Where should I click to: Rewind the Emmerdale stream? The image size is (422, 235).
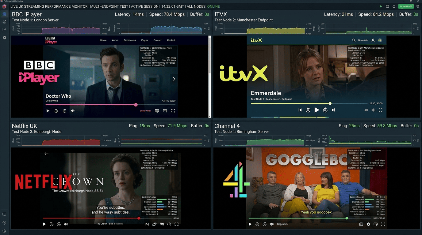pos(308,110)
